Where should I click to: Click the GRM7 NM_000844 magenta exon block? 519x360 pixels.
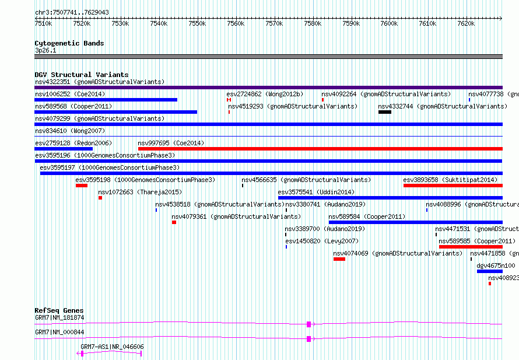tap(309, 339)
